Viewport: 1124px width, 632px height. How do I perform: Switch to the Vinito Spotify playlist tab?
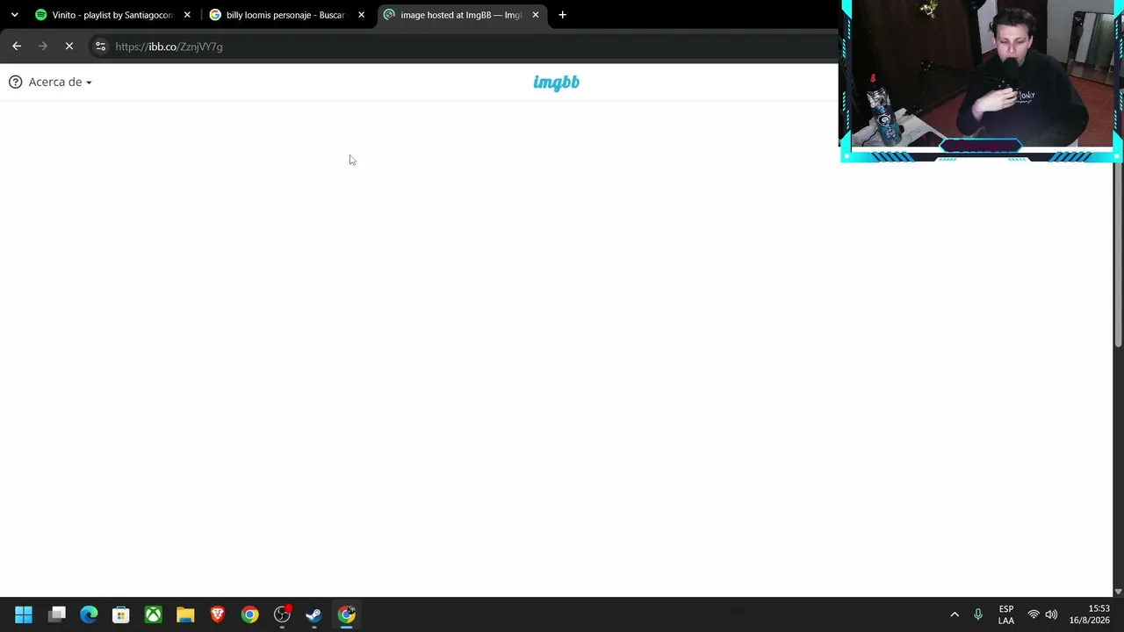[x=112, y=15]
